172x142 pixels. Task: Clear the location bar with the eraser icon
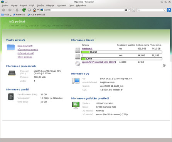click(126, 10)
